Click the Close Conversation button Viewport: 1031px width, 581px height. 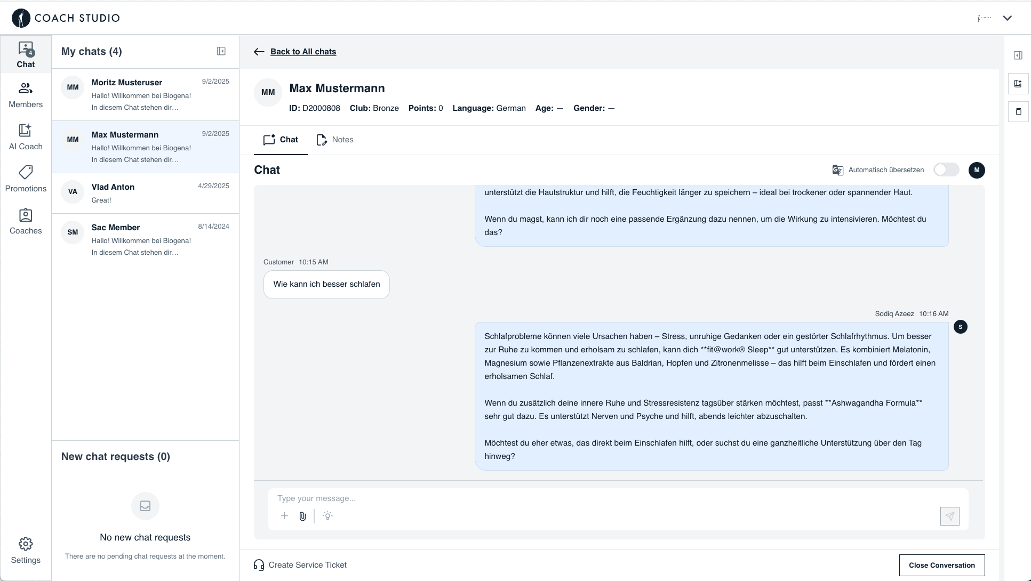[x=941, y=565]
